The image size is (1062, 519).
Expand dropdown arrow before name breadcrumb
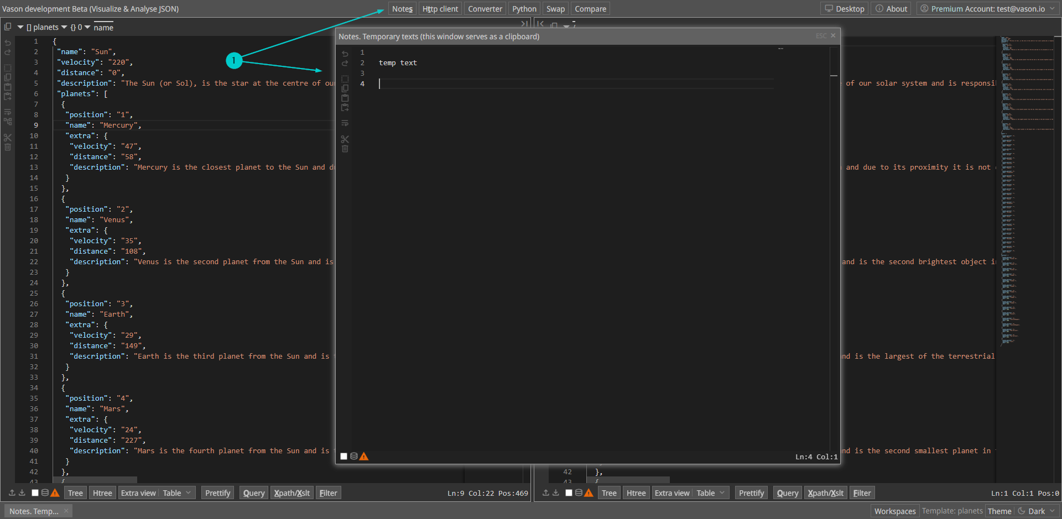(87, 27)
